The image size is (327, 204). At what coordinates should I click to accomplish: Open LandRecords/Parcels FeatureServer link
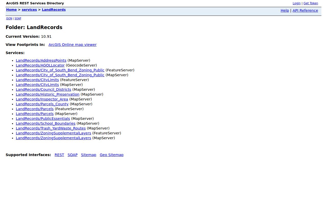35,109
